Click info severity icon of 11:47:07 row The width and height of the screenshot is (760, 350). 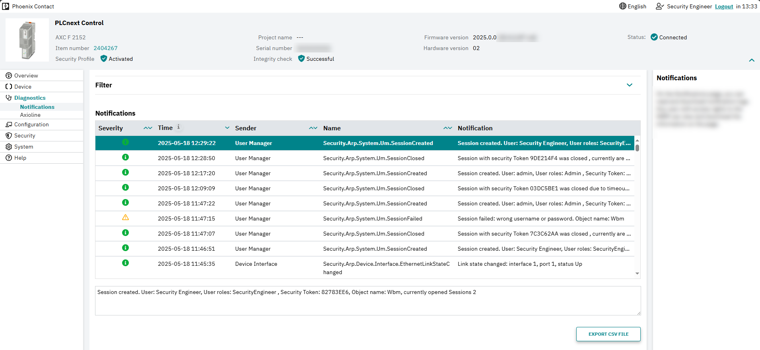(125, 232)
